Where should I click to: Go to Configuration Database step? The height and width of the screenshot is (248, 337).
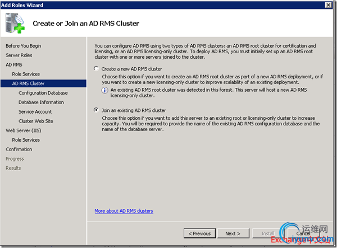[x=43, y=93]
